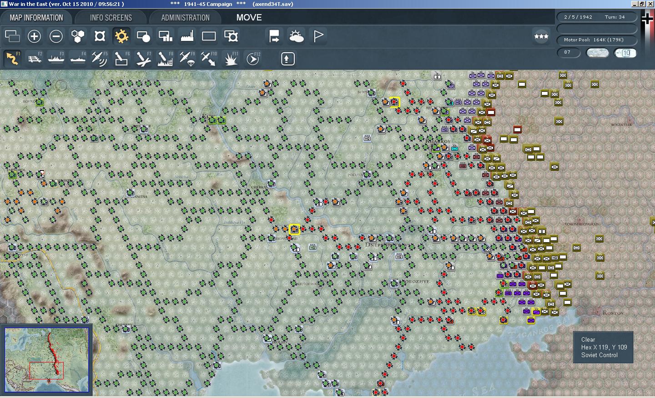Click the snowy ground condition indicator
Viewport: 655px width, 398px height.
coord(597,53)
